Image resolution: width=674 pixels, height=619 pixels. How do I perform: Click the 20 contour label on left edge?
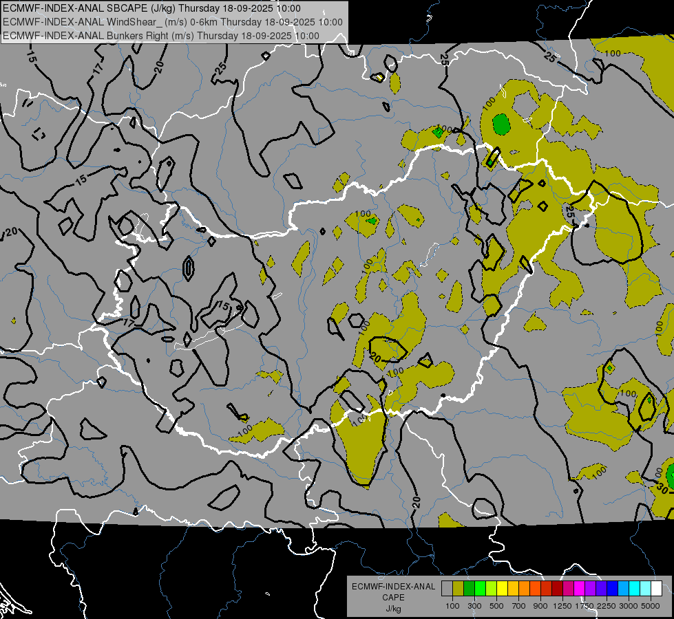click(12, 232)
